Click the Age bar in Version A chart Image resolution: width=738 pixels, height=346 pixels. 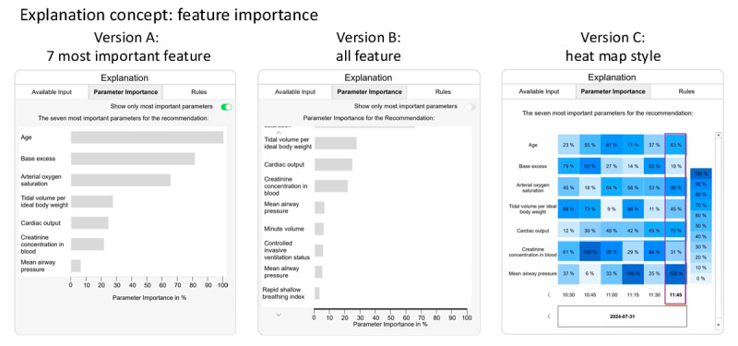pos(147,137)
